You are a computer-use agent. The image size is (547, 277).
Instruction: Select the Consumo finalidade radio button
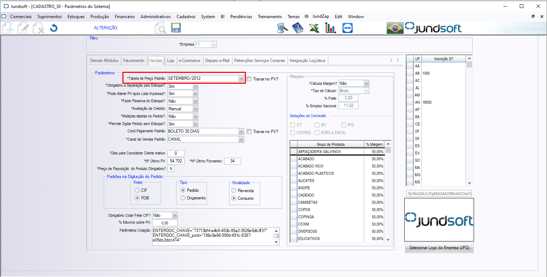(234, 198)
